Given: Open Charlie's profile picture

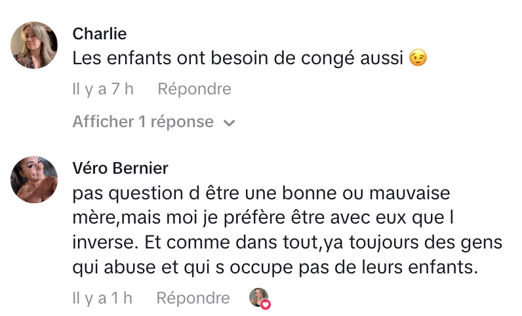Looking at the screenshot, I should tap(35, 45).
